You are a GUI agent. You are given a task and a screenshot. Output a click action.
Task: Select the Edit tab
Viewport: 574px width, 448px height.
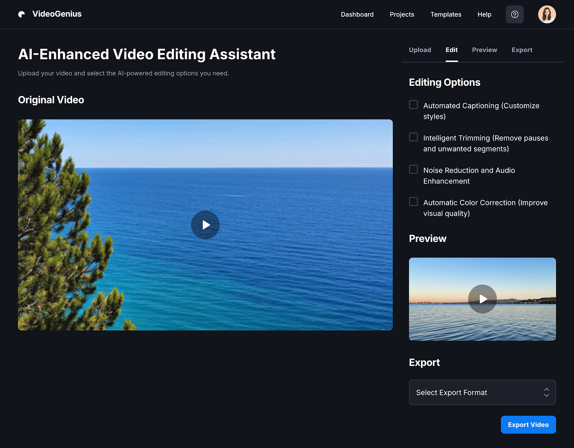pos(451,50)
